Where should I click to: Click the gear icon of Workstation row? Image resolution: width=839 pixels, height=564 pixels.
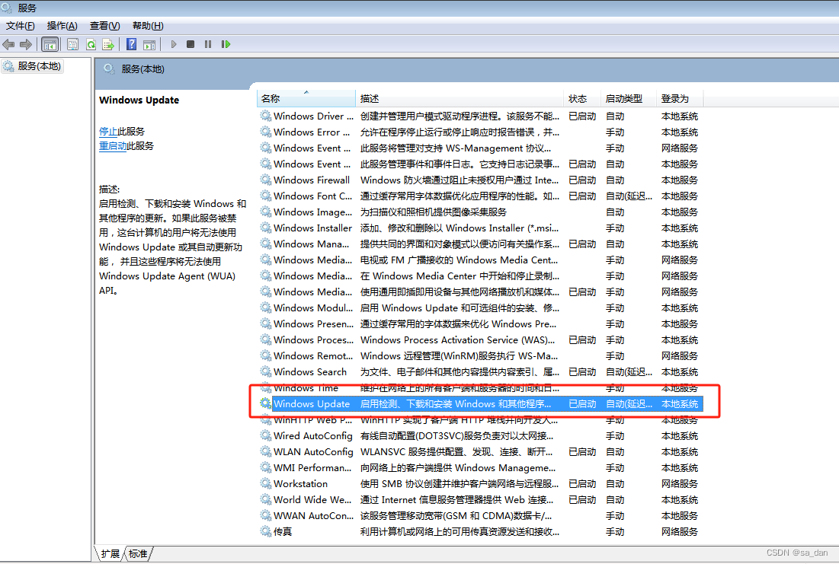coord(265,483)
